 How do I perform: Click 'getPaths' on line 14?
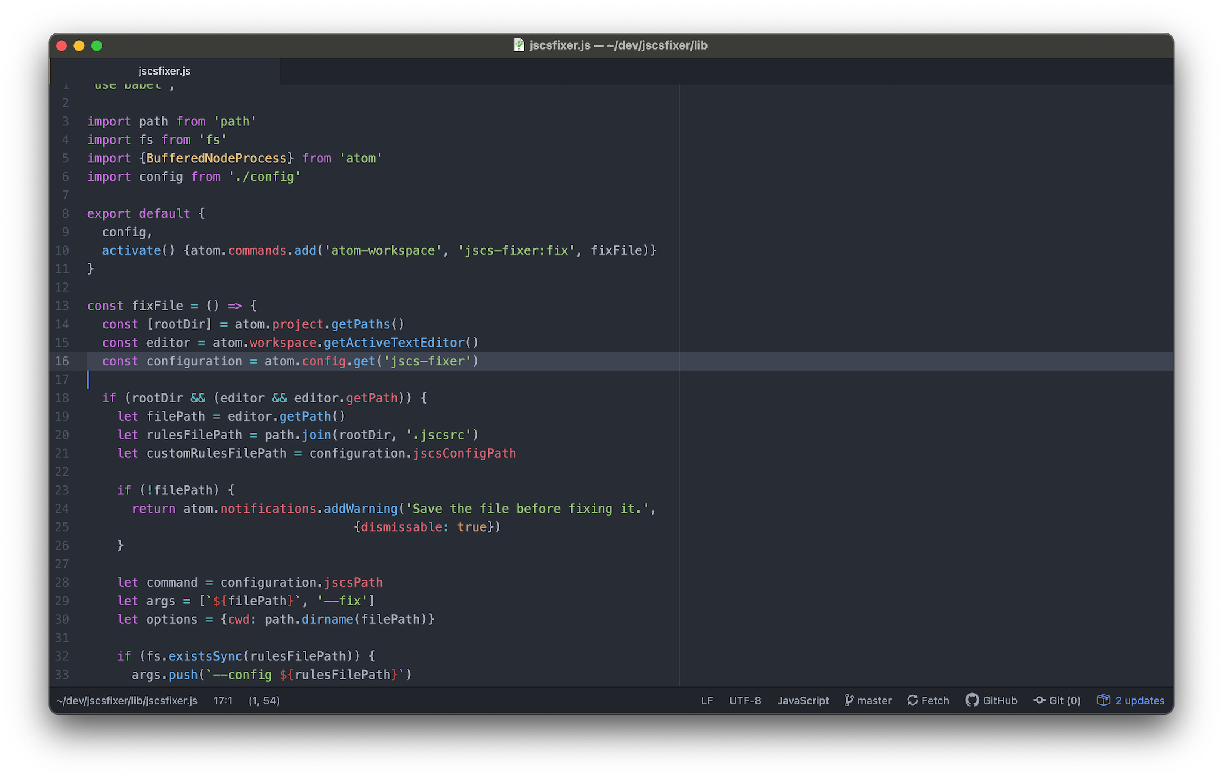click(361, 324)
